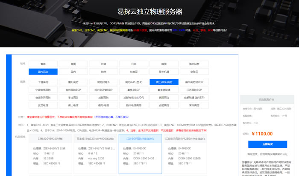Choose the 台州高防BGP line
This screenshot has width=299, height=176.
pyautogui.click(x=73, y=90)
